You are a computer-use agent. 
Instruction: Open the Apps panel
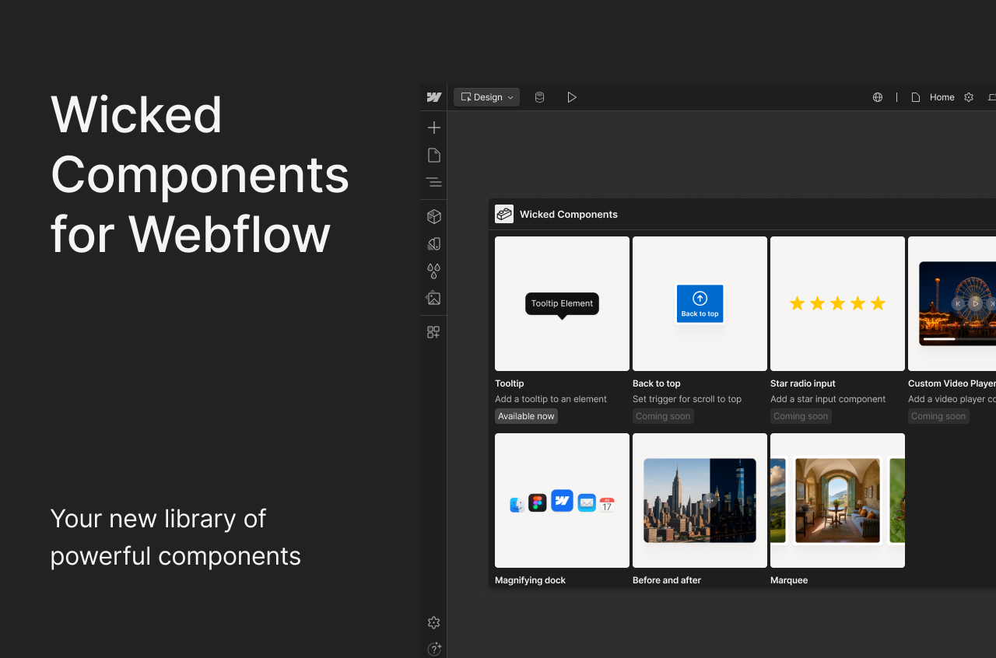pos(433,332)
